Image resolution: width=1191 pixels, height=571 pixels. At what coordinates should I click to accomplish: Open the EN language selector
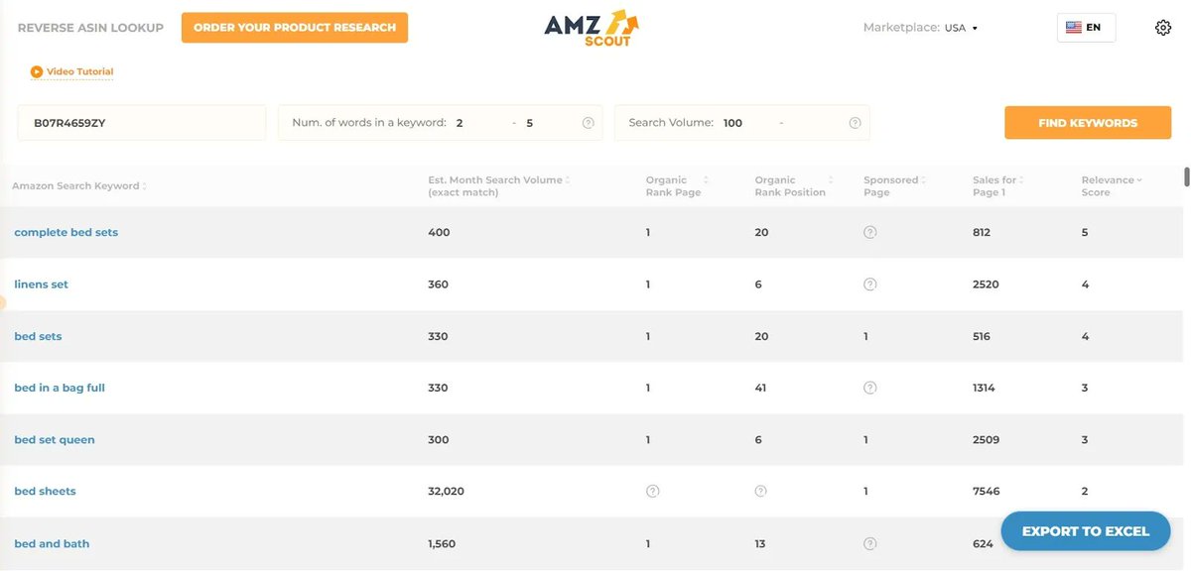(x=1087, y=28)
